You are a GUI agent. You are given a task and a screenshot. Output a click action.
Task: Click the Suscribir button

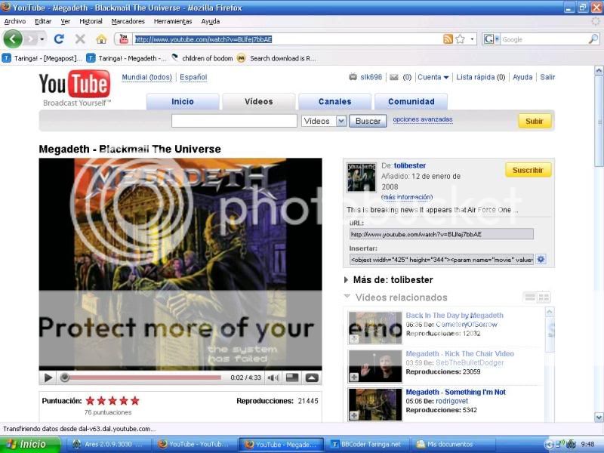coord(528,170)
